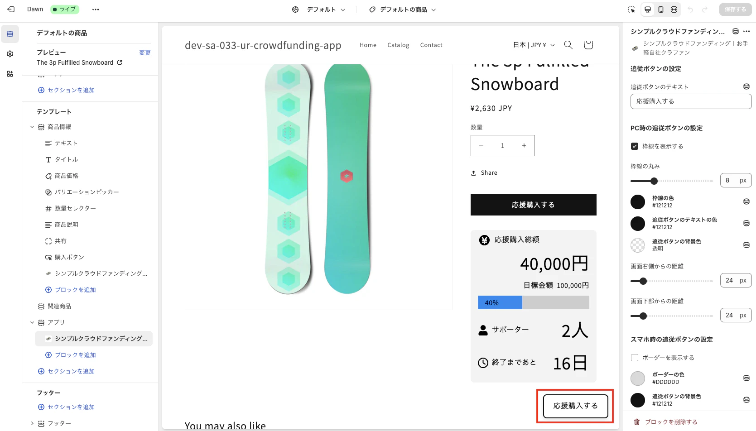Click the inspector selection icon
Screen dimensions: 756x431
tap(631, 10)
